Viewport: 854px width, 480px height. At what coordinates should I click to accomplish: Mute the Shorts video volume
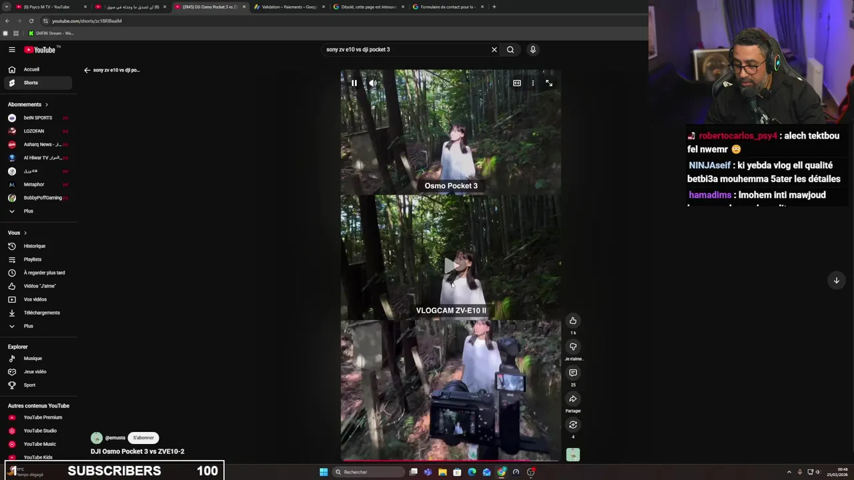[x=373, y=83]
